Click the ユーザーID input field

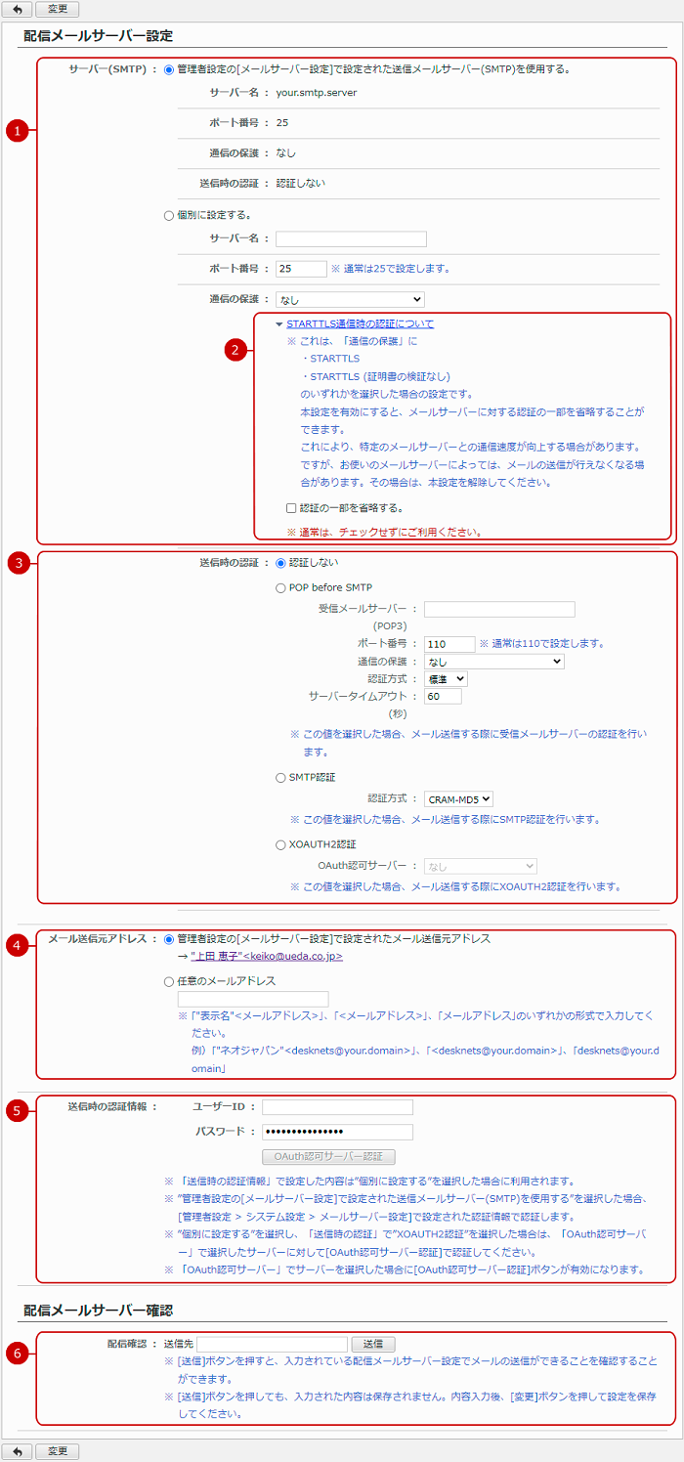click(x=337, y=1107)
